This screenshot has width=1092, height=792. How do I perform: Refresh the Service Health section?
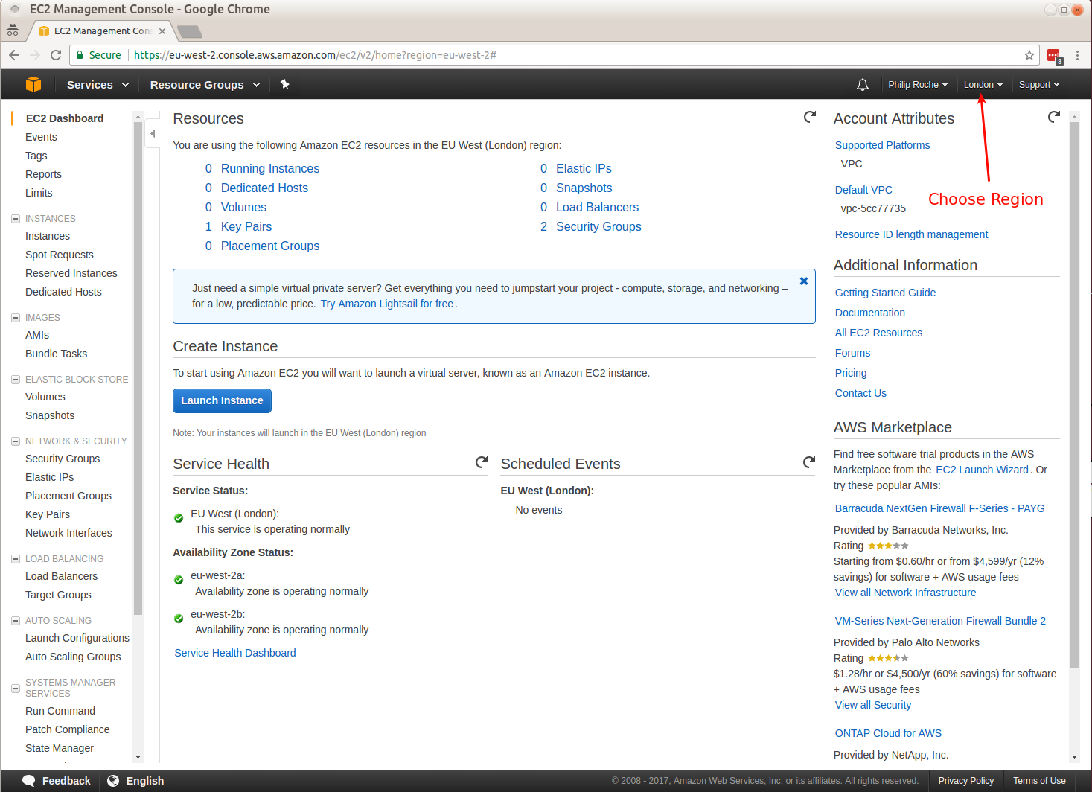(x=482, y=462)
